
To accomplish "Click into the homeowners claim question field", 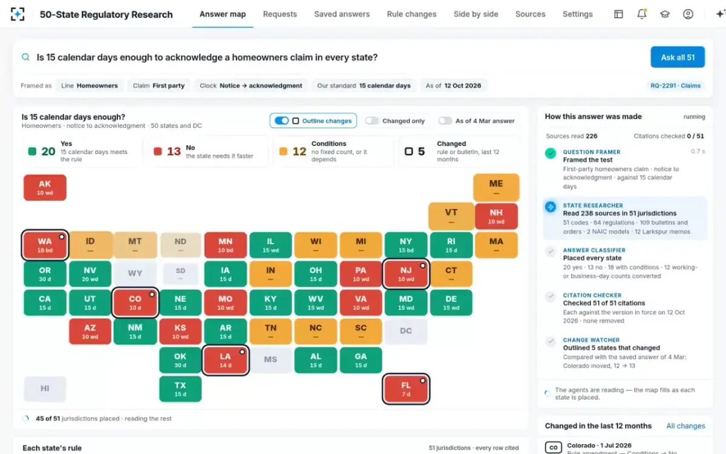I will [339, 57].
